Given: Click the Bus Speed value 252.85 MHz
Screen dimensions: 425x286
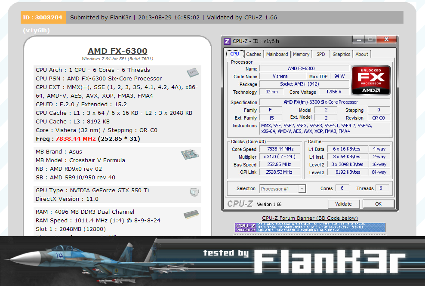Looking at the screenshot, I should pos(280,165).
